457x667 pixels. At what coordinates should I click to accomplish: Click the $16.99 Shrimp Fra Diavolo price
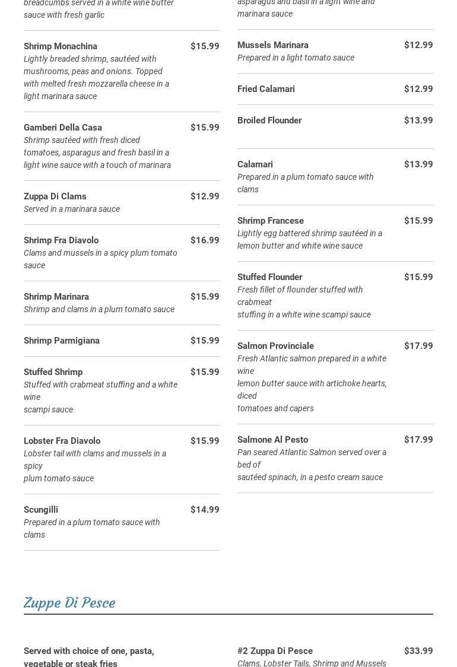205,240
